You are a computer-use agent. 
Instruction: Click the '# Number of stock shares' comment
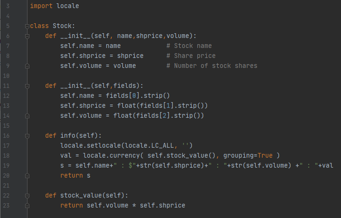[212, 66]
